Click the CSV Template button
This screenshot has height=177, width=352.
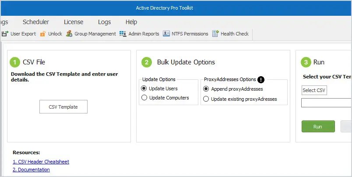point(63,107)
